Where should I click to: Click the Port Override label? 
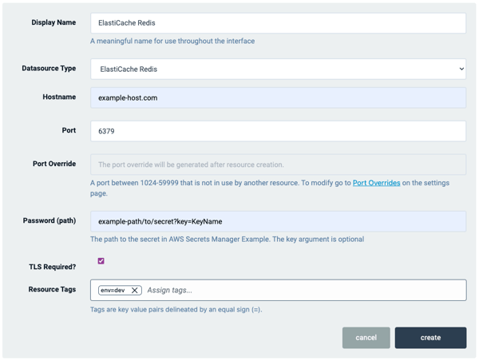(x=54, y=164)
